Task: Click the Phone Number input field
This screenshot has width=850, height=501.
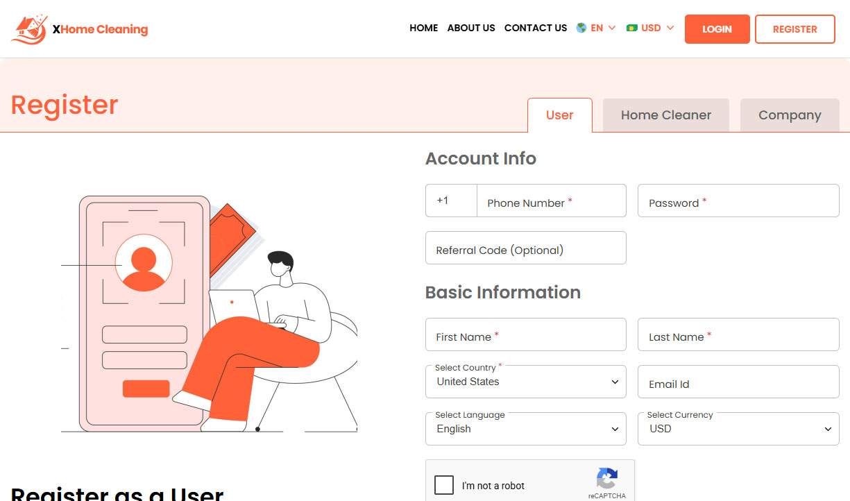Action: [x=550, y=201]
